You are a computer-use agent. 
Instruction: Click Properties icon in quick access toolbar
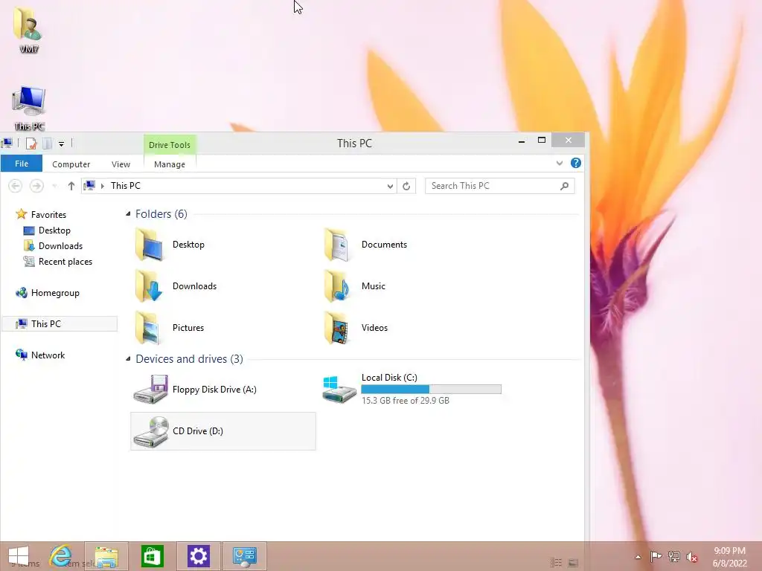pyautogui.click(x=31, y=143)
